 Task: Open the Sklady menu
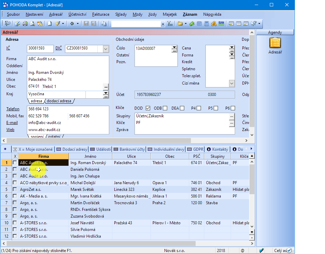pyautogui.click(x=121, y=14)
